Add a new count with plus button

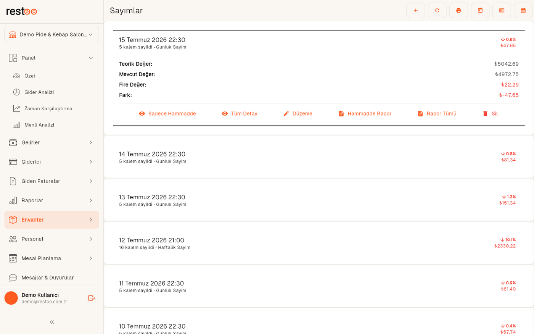[x=416, y=10]
